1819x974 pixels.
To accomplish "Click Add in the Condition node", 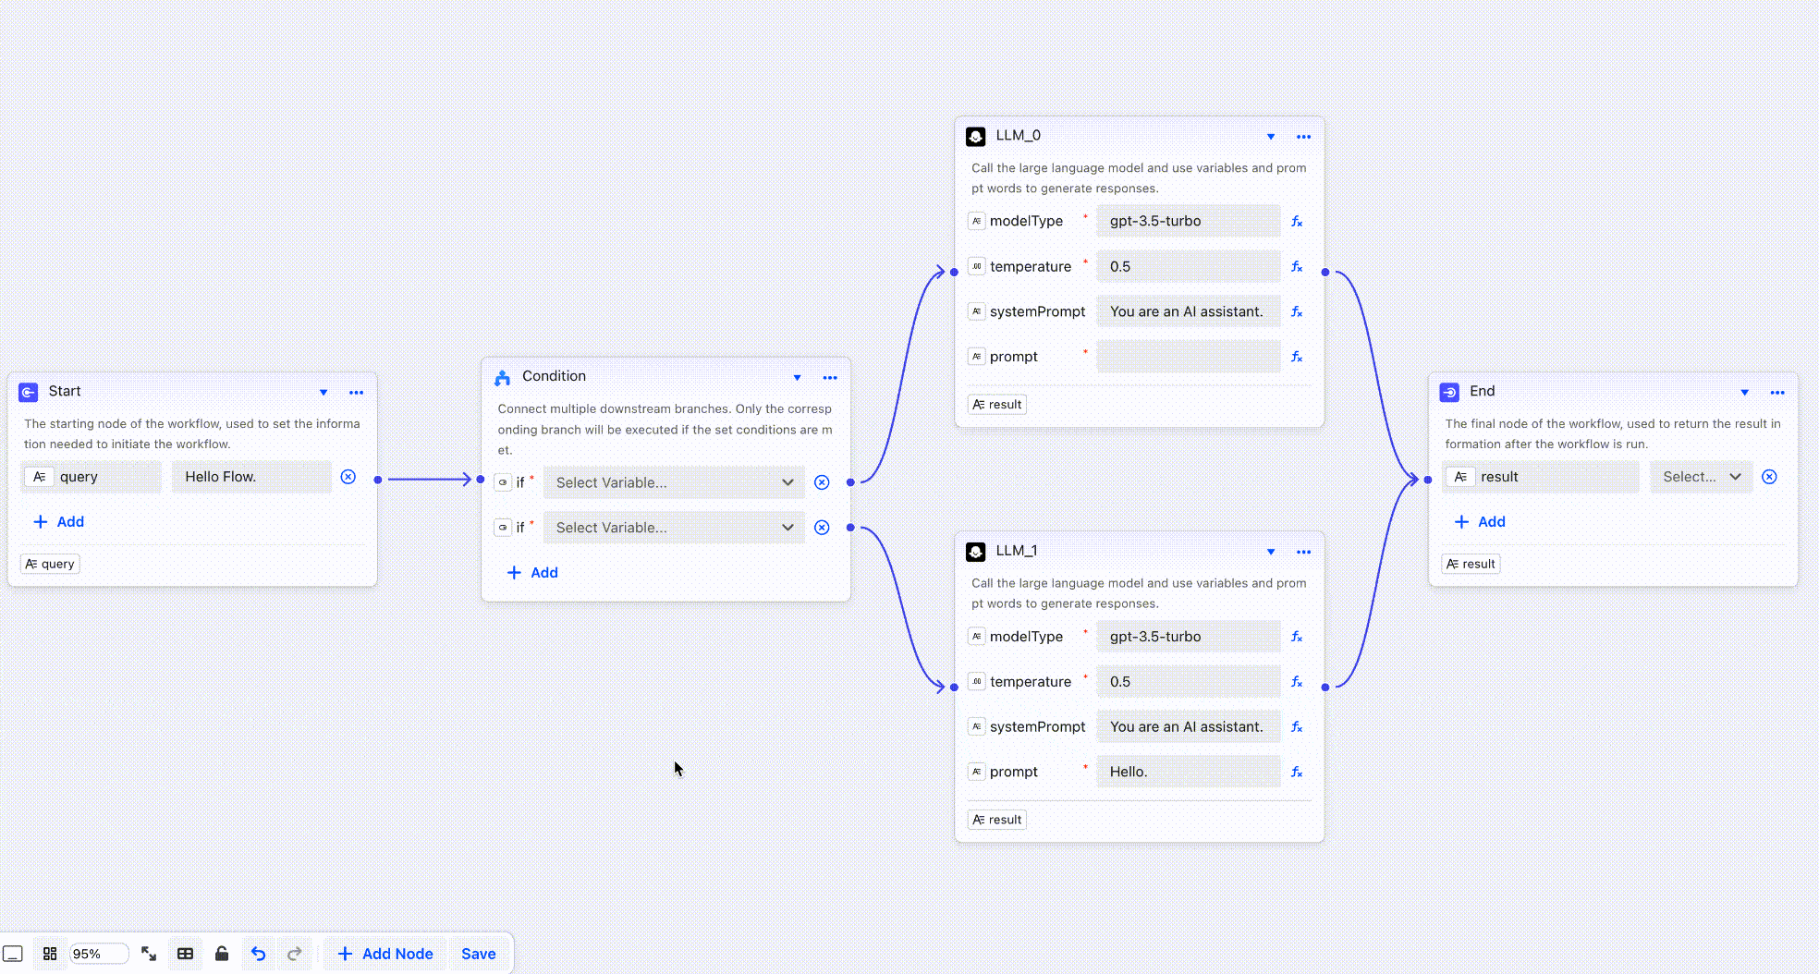I will [533, 573].
